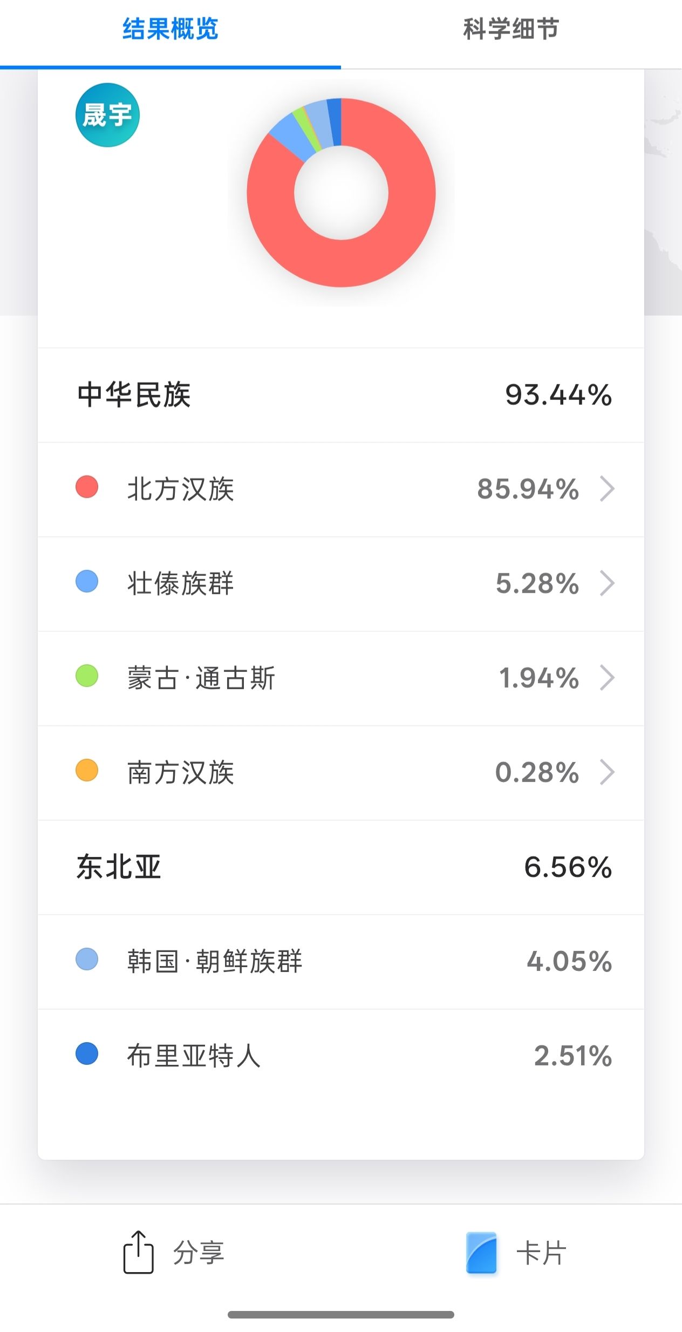Click the light-blue 韩国·朝鲜族群 dot
Viewport: 682px width, 1332px height.
(x=87, y=959)
